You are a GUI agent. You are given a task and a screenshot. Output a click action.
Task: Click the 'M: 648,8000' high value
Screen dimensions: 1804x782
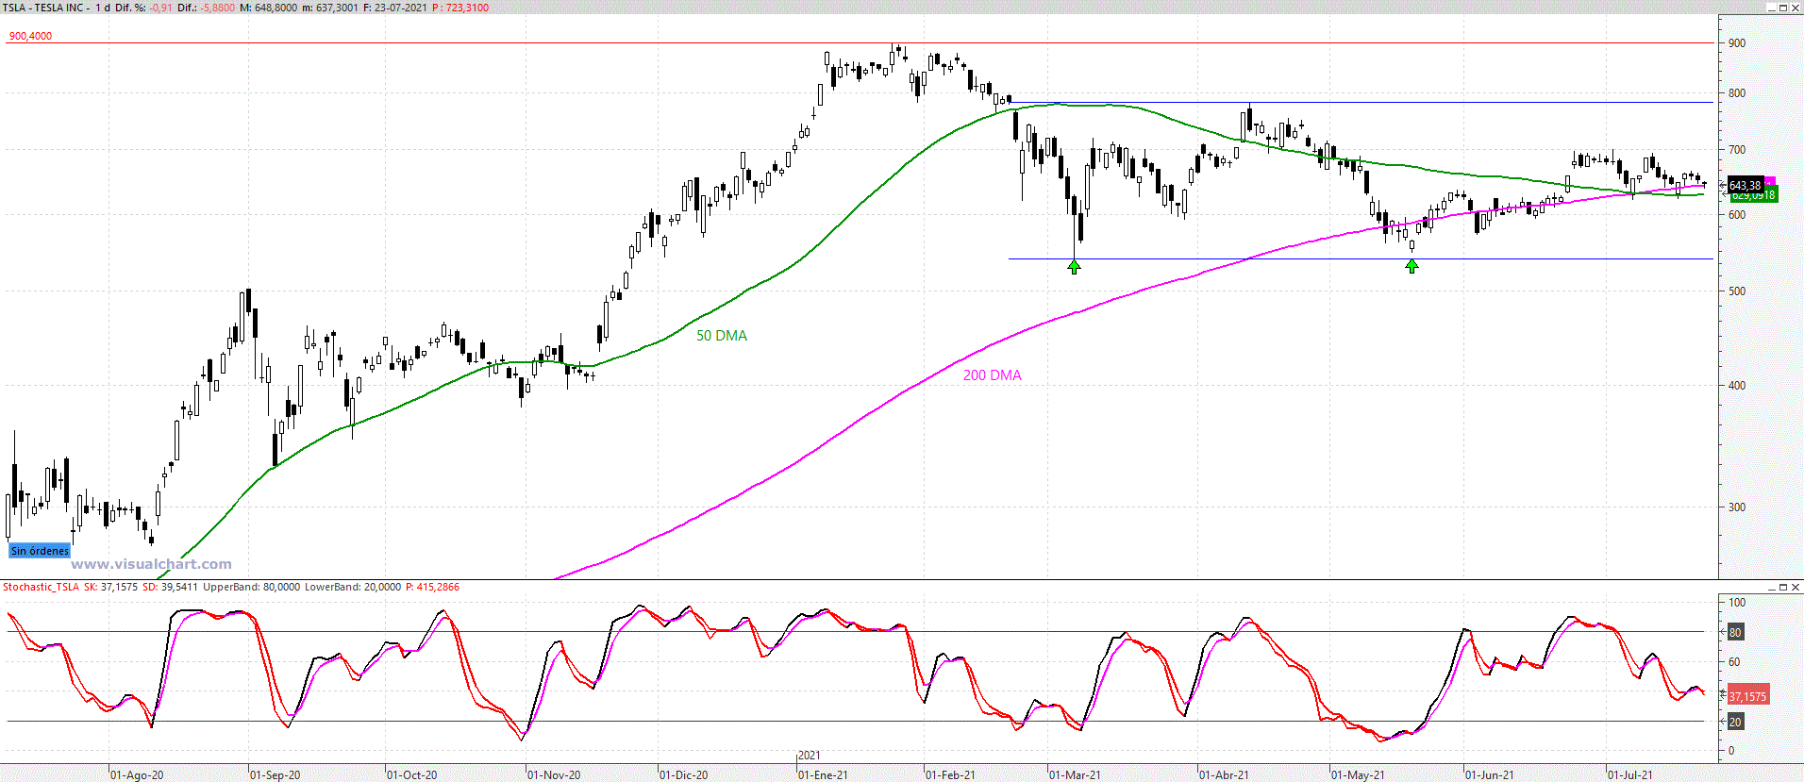click(x=269, y=8)
